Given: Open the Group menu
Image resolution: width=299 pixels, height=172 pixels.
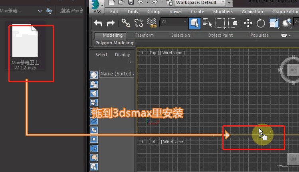Looking at the screenshot, I should [154, 12].
